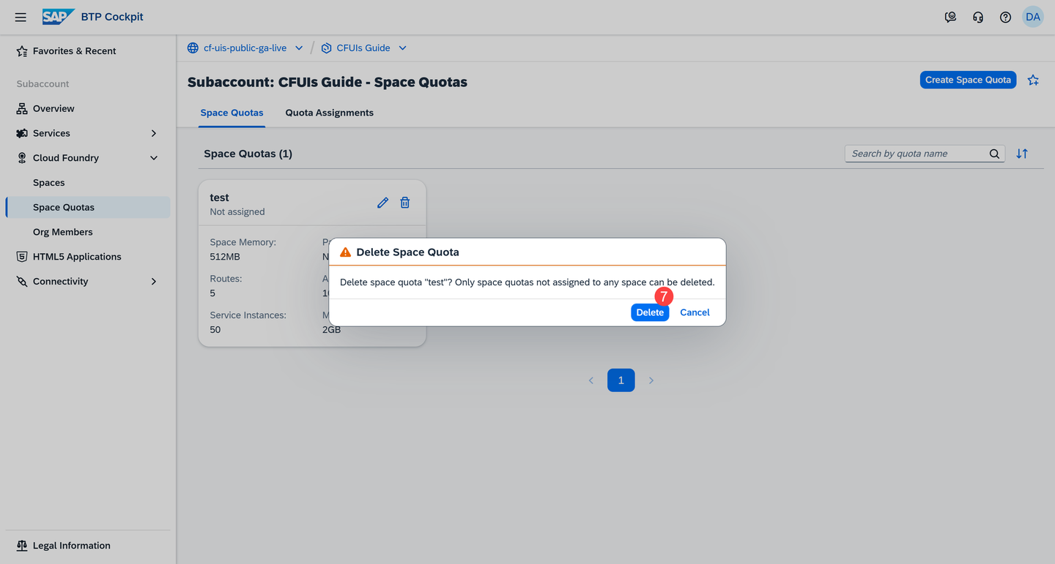Click the Connectivity sidebar icon
This screenshot has width=1055, height=564.
(22, 282)
